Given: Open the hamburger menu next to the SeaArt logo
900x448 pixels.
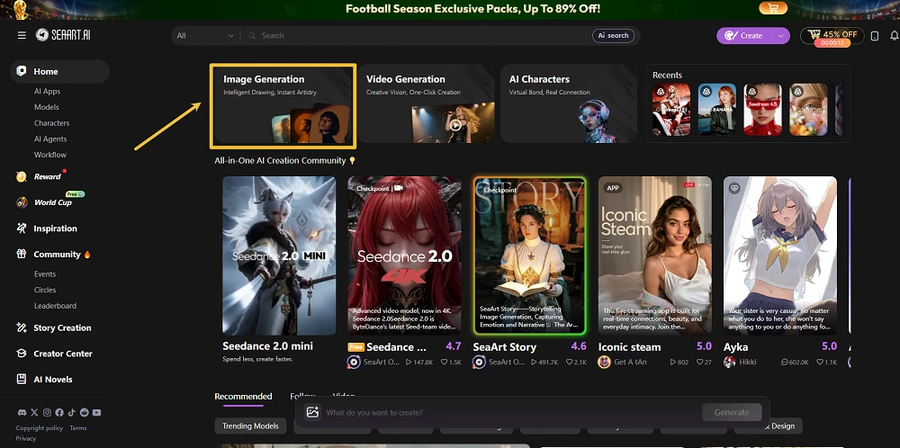Looking at the screenshot, I should [22, 36].
